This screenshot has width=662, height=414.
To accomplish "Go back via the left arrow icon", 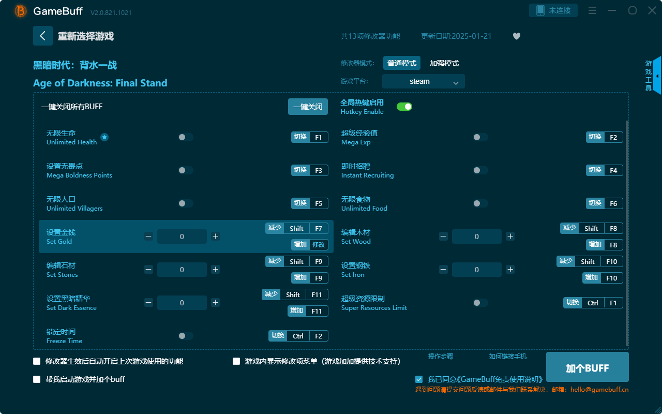I will click(x=43, y=36).
